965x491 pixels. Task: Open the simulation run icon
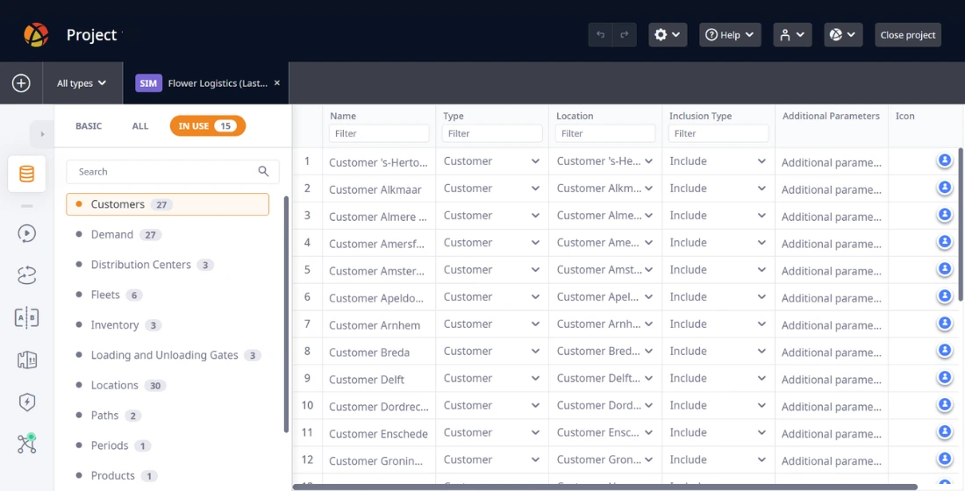26,233
